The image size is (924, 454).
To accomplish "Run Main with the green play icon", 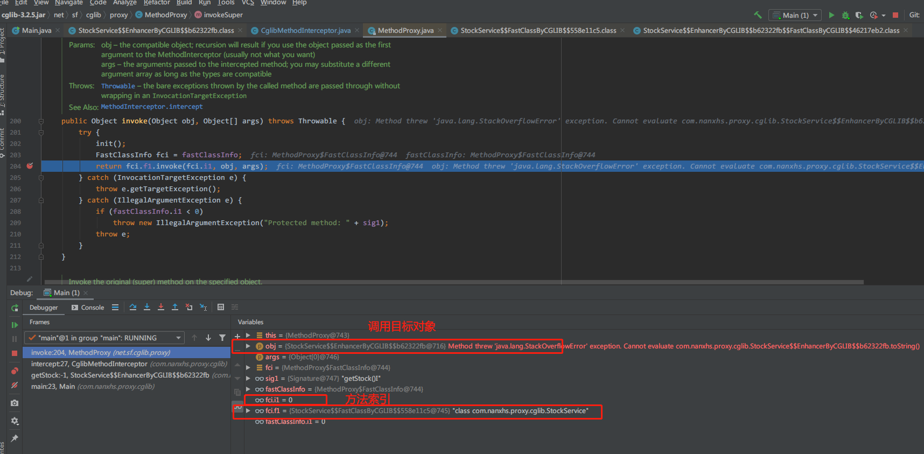I will (831, 15).
